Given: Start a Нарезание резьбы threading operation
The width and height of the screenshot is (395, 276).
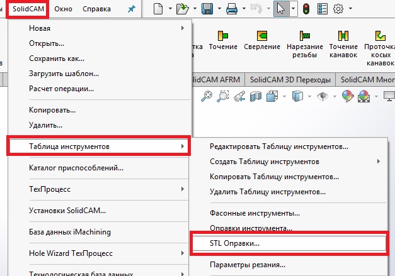Looking at the screenshot, I should tap(304, 44).
